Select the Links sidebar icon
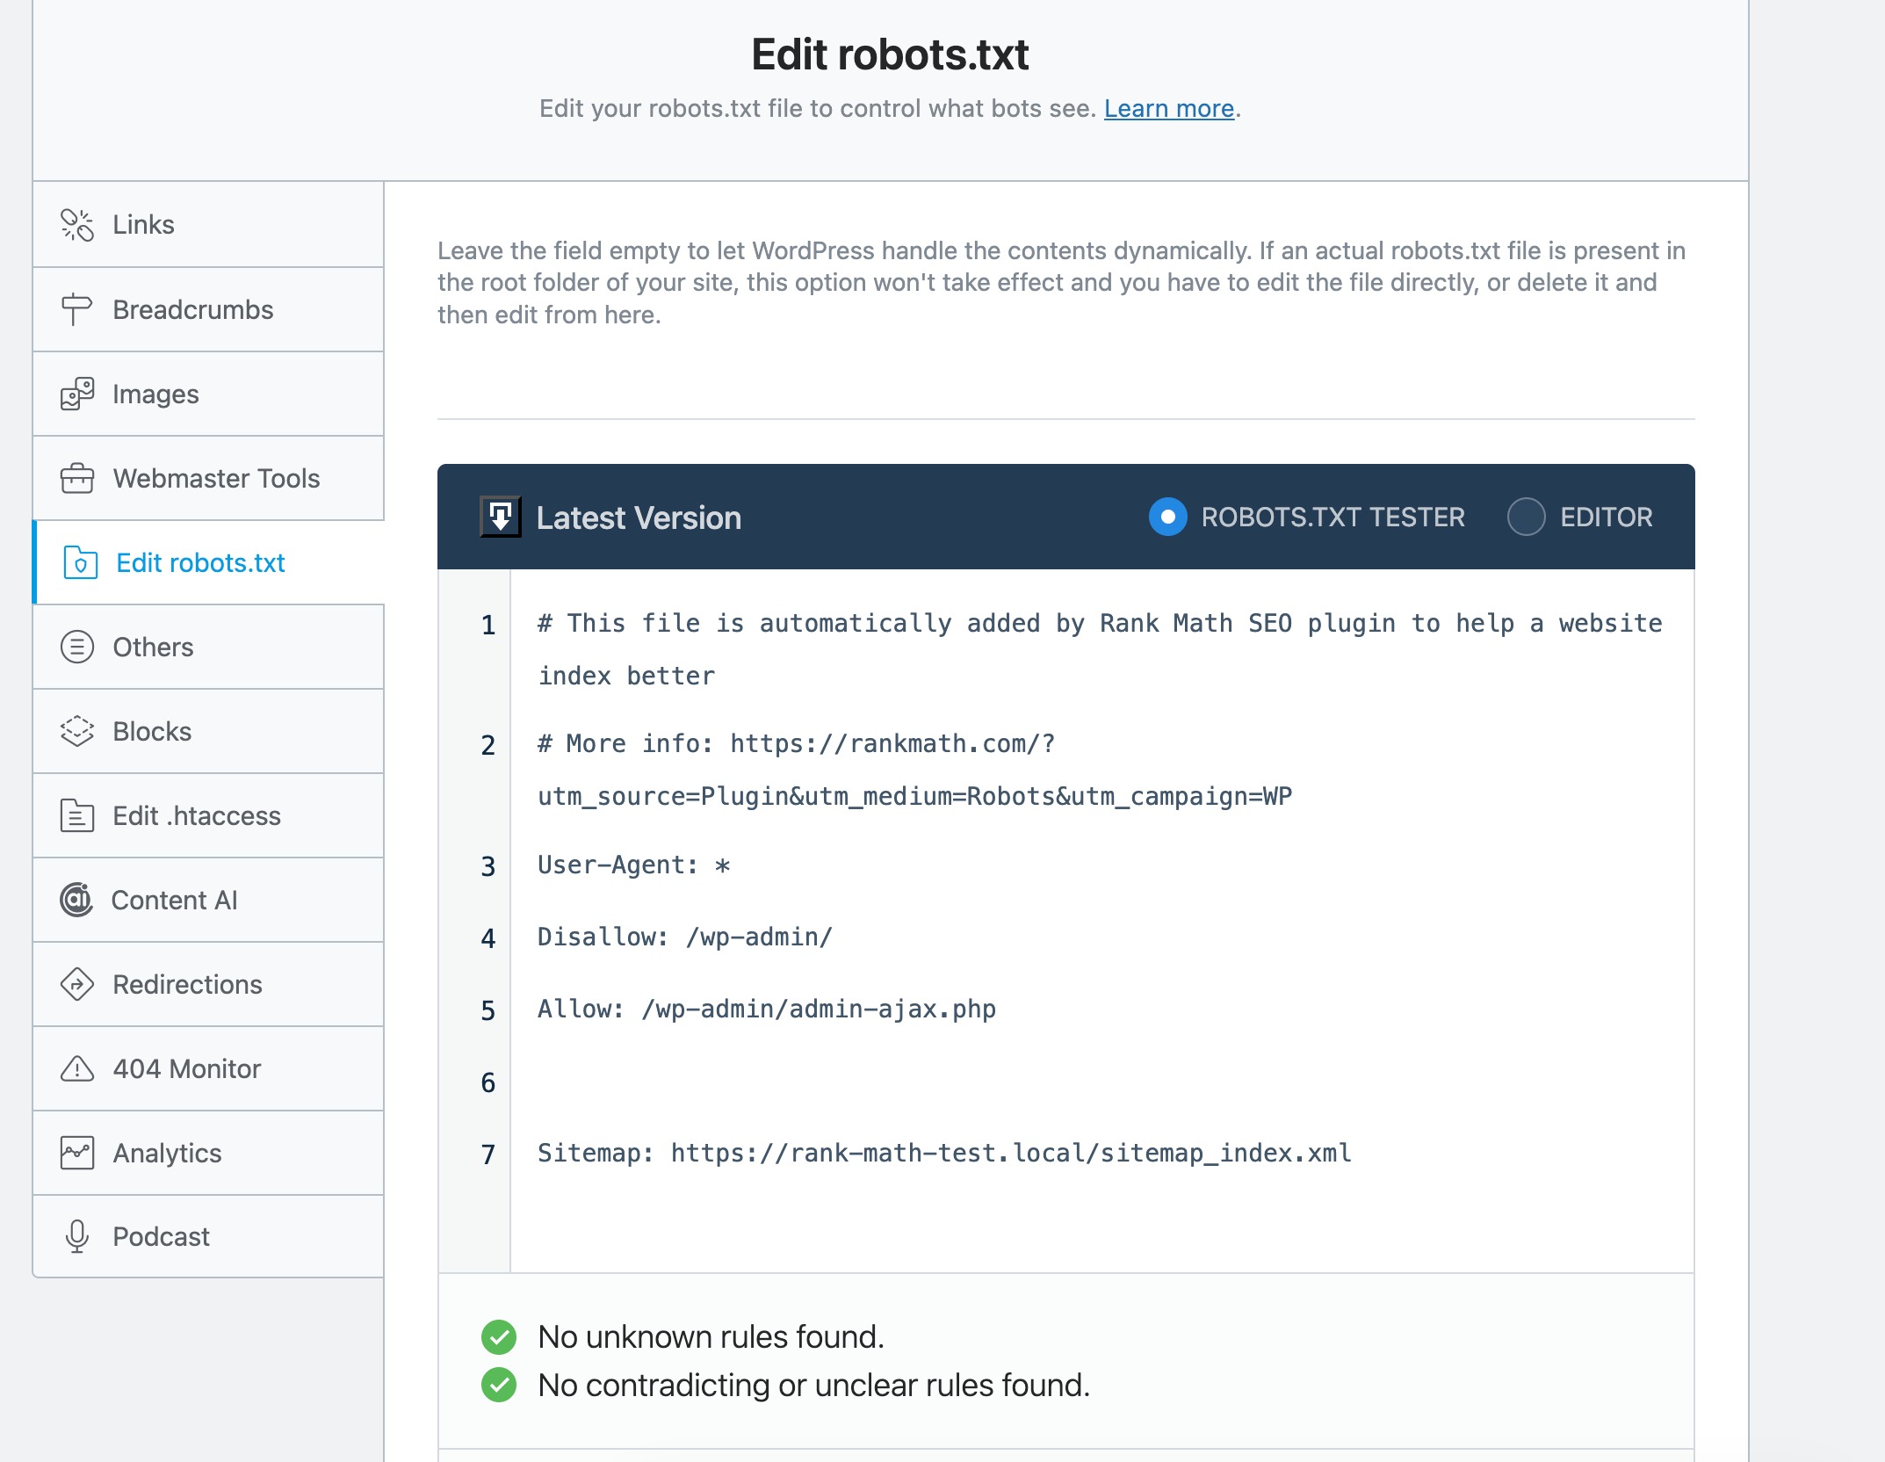This screenshot has height=1462, width=1885. [x=77, y=224]
